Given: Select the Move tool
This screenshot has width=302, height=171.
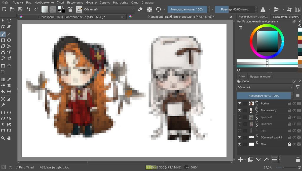Looking at the screenshot, I should (9, 66).
